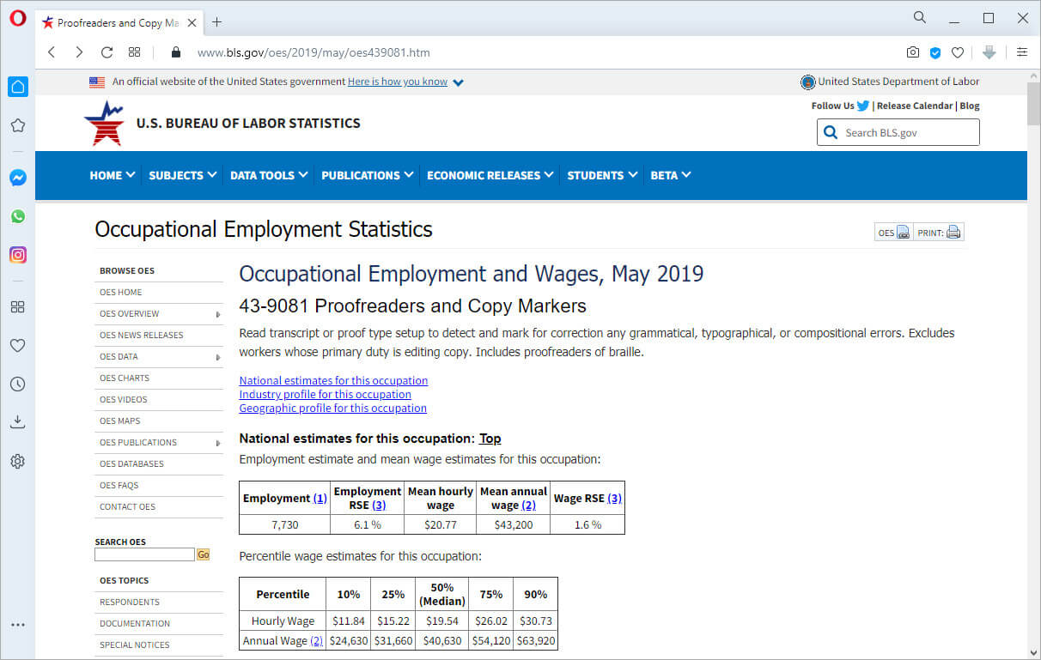View site security padlock info
Image resolution: width=1041 pixels, height=660 pixels.
[x=176, y=52]
